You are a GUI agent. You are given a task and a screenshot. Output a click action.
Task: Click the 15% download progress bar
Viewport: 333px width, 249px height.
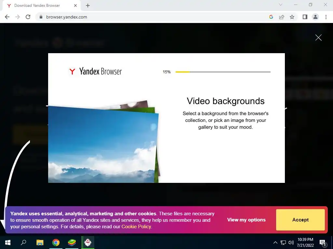pyautogui.click(x=223, y=72)
